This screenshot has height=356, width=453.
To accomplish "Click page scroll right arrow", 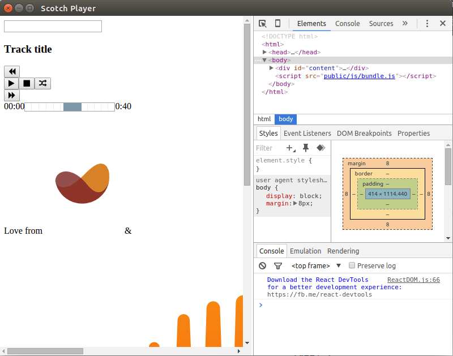I will click(x=238, y=351).
